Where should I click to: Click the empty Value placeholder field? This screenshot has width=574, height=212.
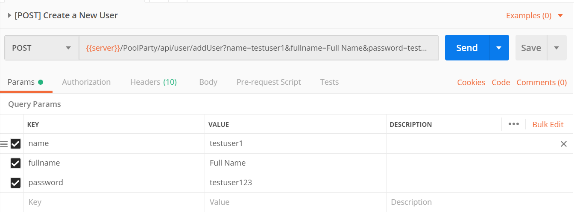tap(296, 202)
